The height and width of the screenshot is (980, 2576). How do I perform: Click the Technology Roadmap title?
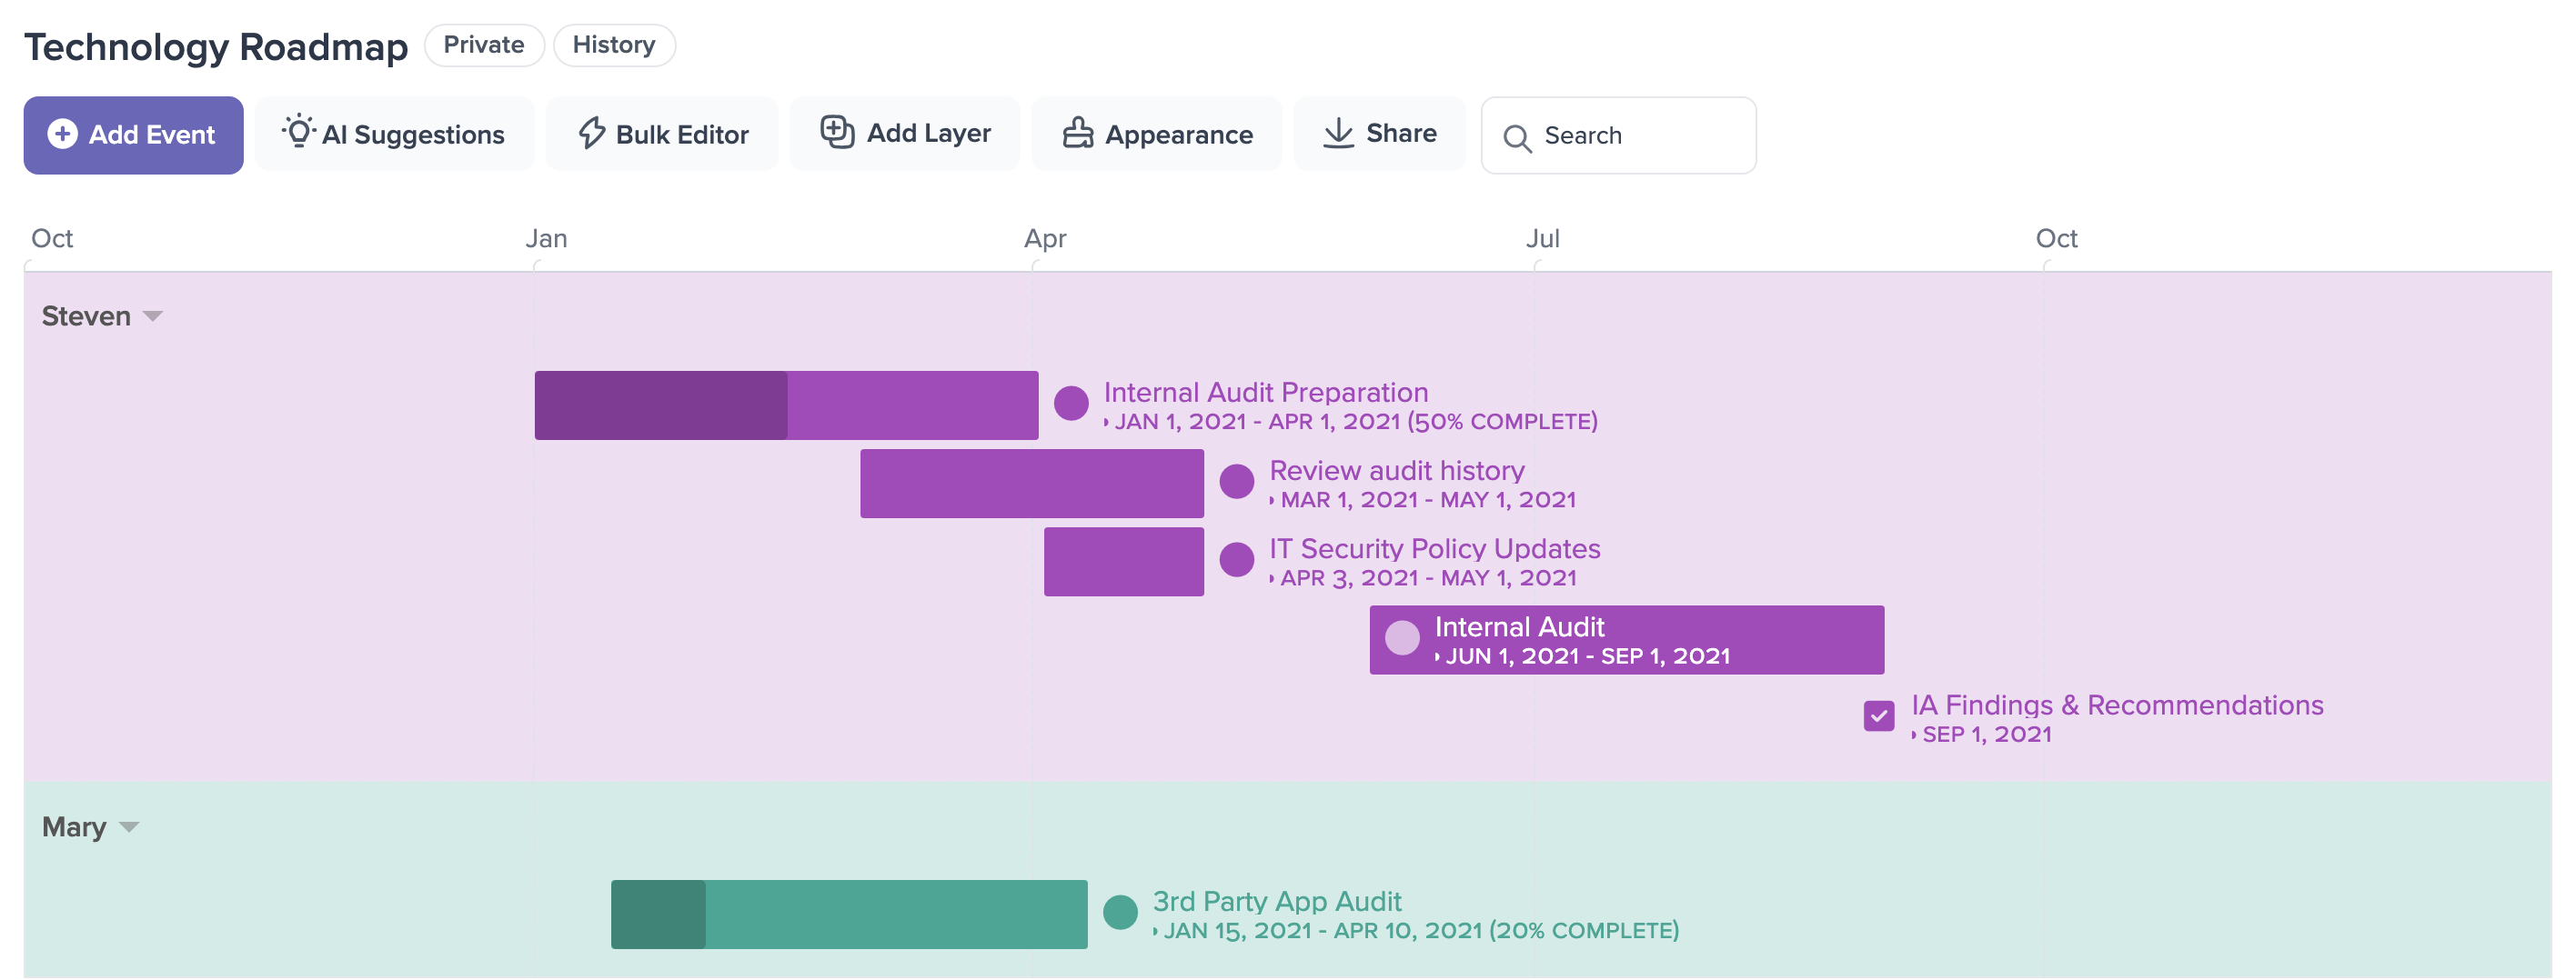click(216, 47)
